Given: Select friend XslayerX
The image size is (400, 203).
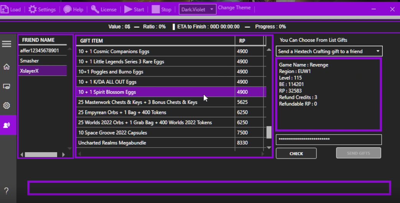Looking at the screenshot, I should tap(42, 71).
